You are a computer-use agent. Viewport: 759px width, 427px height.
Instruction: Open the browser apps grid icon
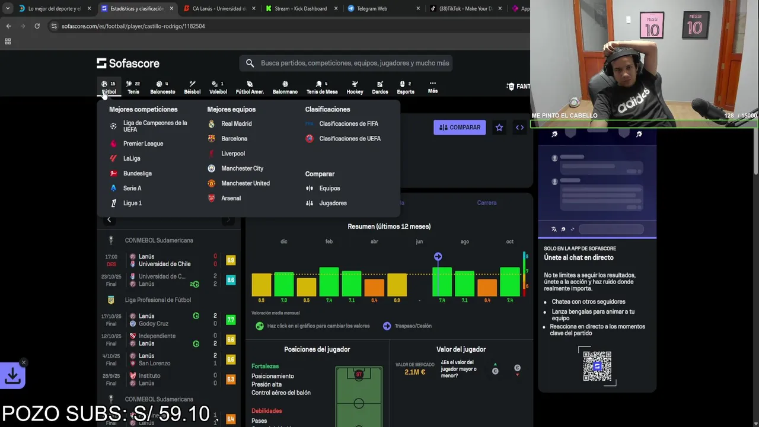pyautogui.click(x=8, y=42)
